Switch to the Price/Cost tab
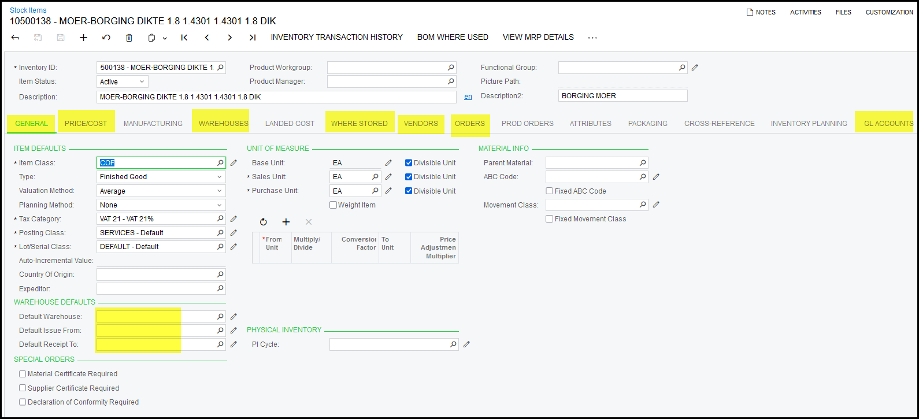Screen dimensions: 919x419 (86, 124)
